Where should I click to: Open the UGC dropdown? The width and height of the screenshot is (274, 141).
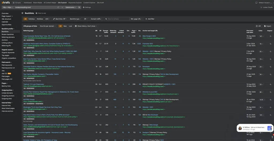tap(48, 19)
